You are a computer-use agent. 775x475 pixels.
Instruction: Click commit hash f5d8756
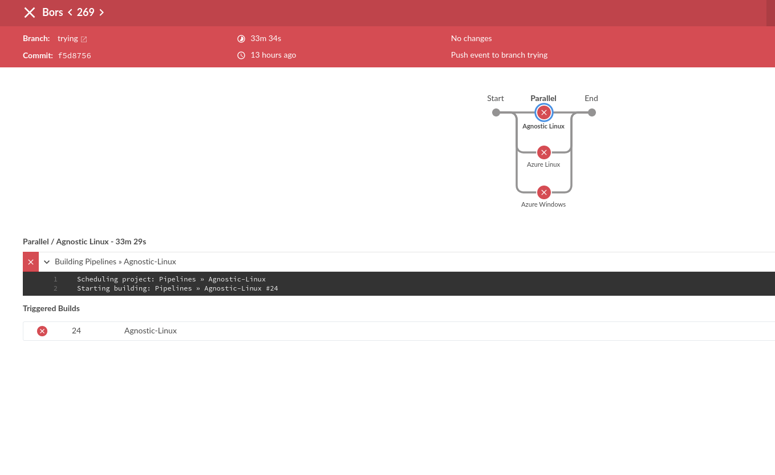tap(75, 55)
